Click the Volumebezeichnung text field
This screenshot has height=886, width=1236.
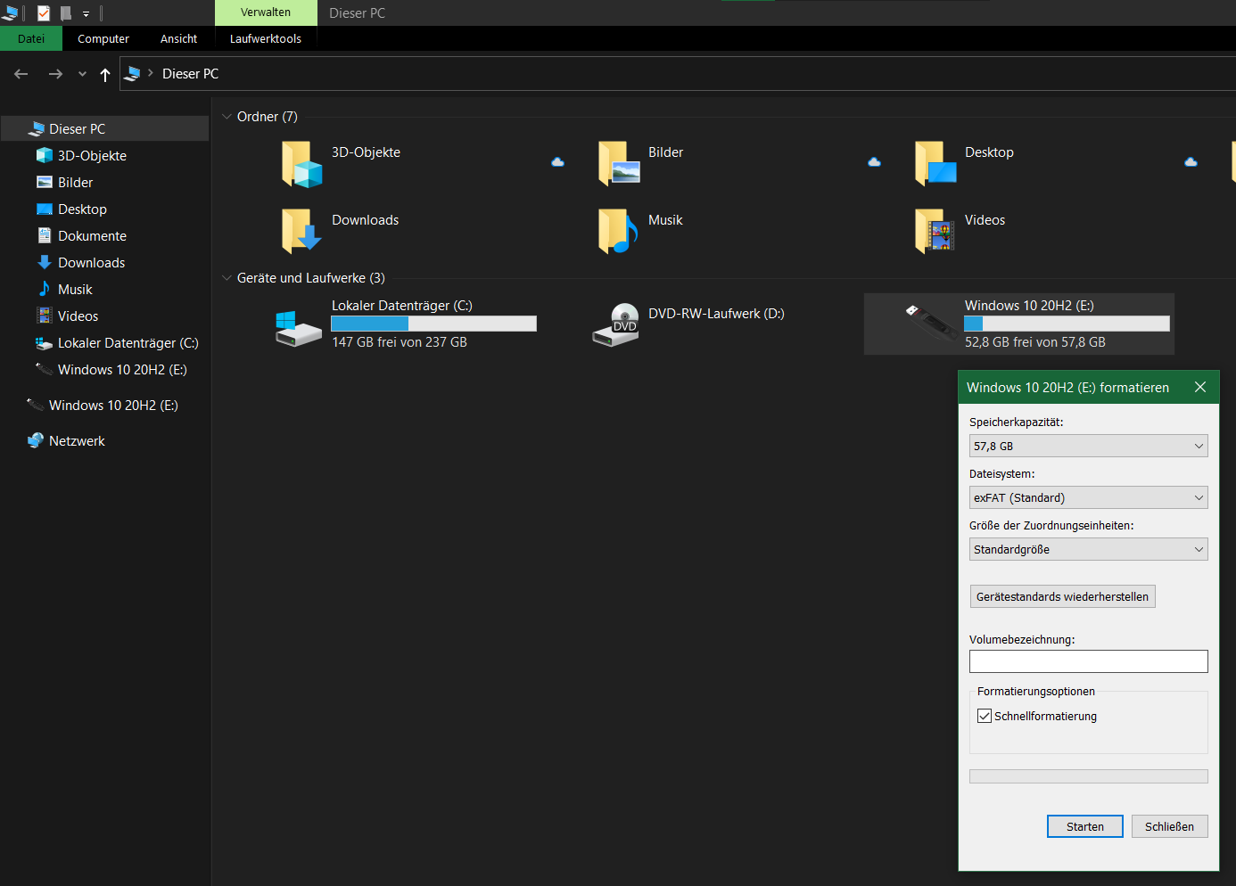point(1088,661)
